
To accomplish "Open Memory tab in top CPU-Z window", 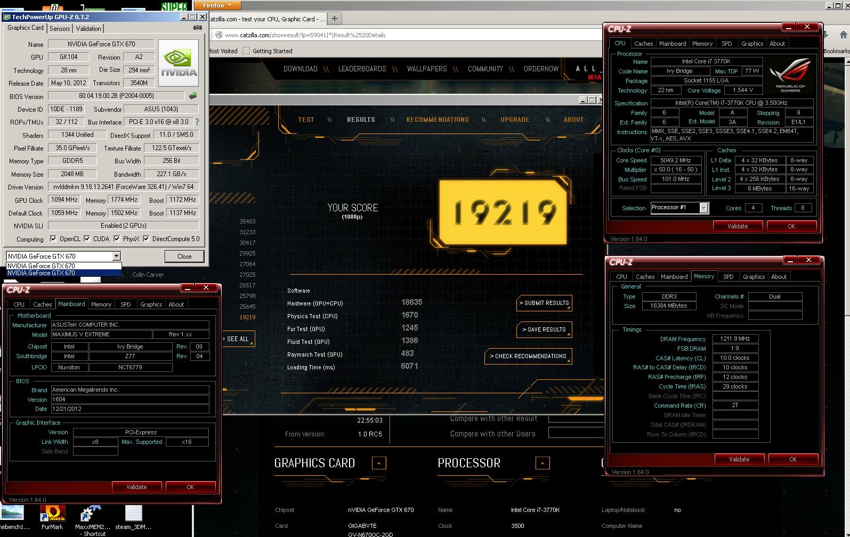I will (702, 44).
